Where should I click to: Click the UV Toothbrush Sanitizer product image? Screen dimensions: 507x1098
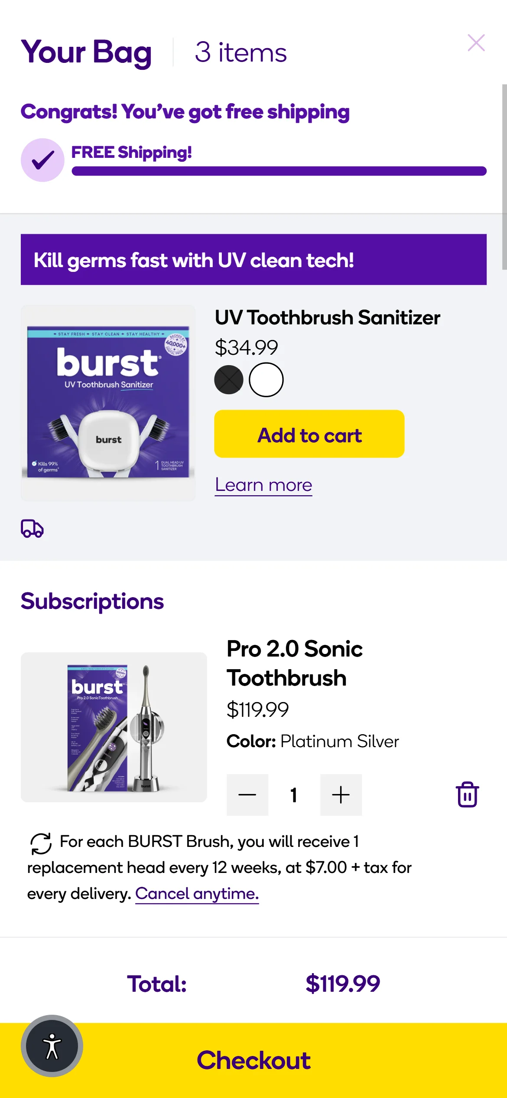pos(108,403)
